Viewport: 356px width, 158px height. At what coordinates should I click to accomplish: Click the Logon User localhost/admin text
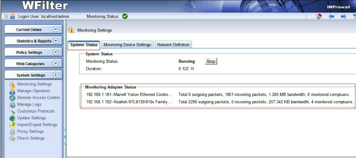44,16
